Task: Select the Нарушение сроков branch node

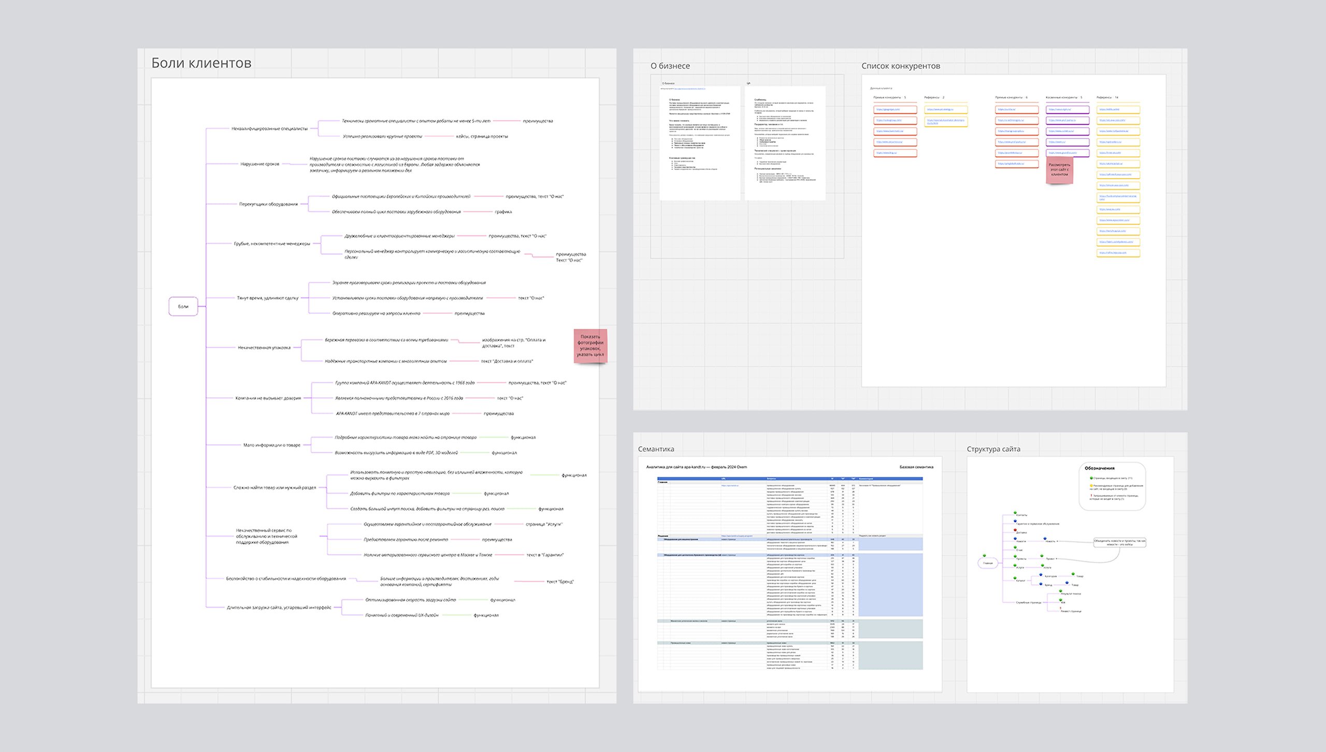Action: click(260, 164)
